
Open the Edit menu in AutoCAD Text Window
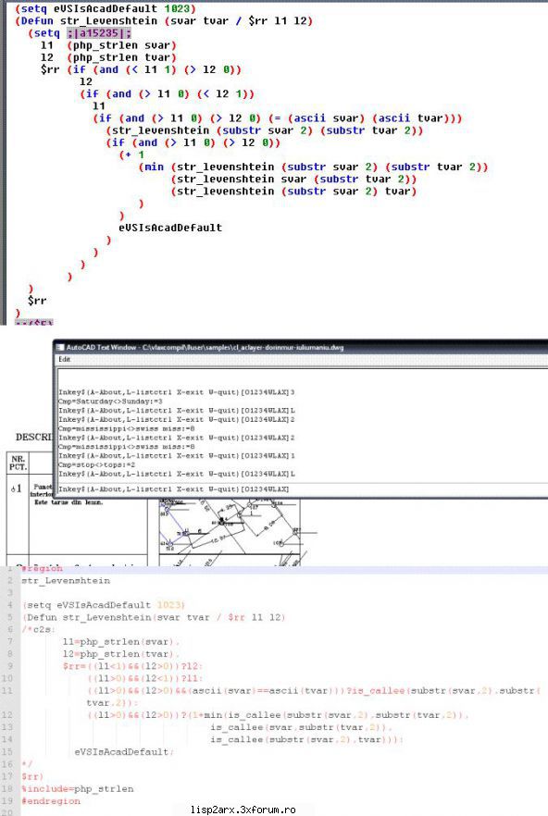64,360
